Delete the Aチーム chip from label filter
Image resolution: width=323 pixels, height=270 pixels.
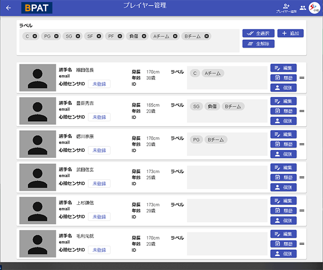tap(175, 36)
